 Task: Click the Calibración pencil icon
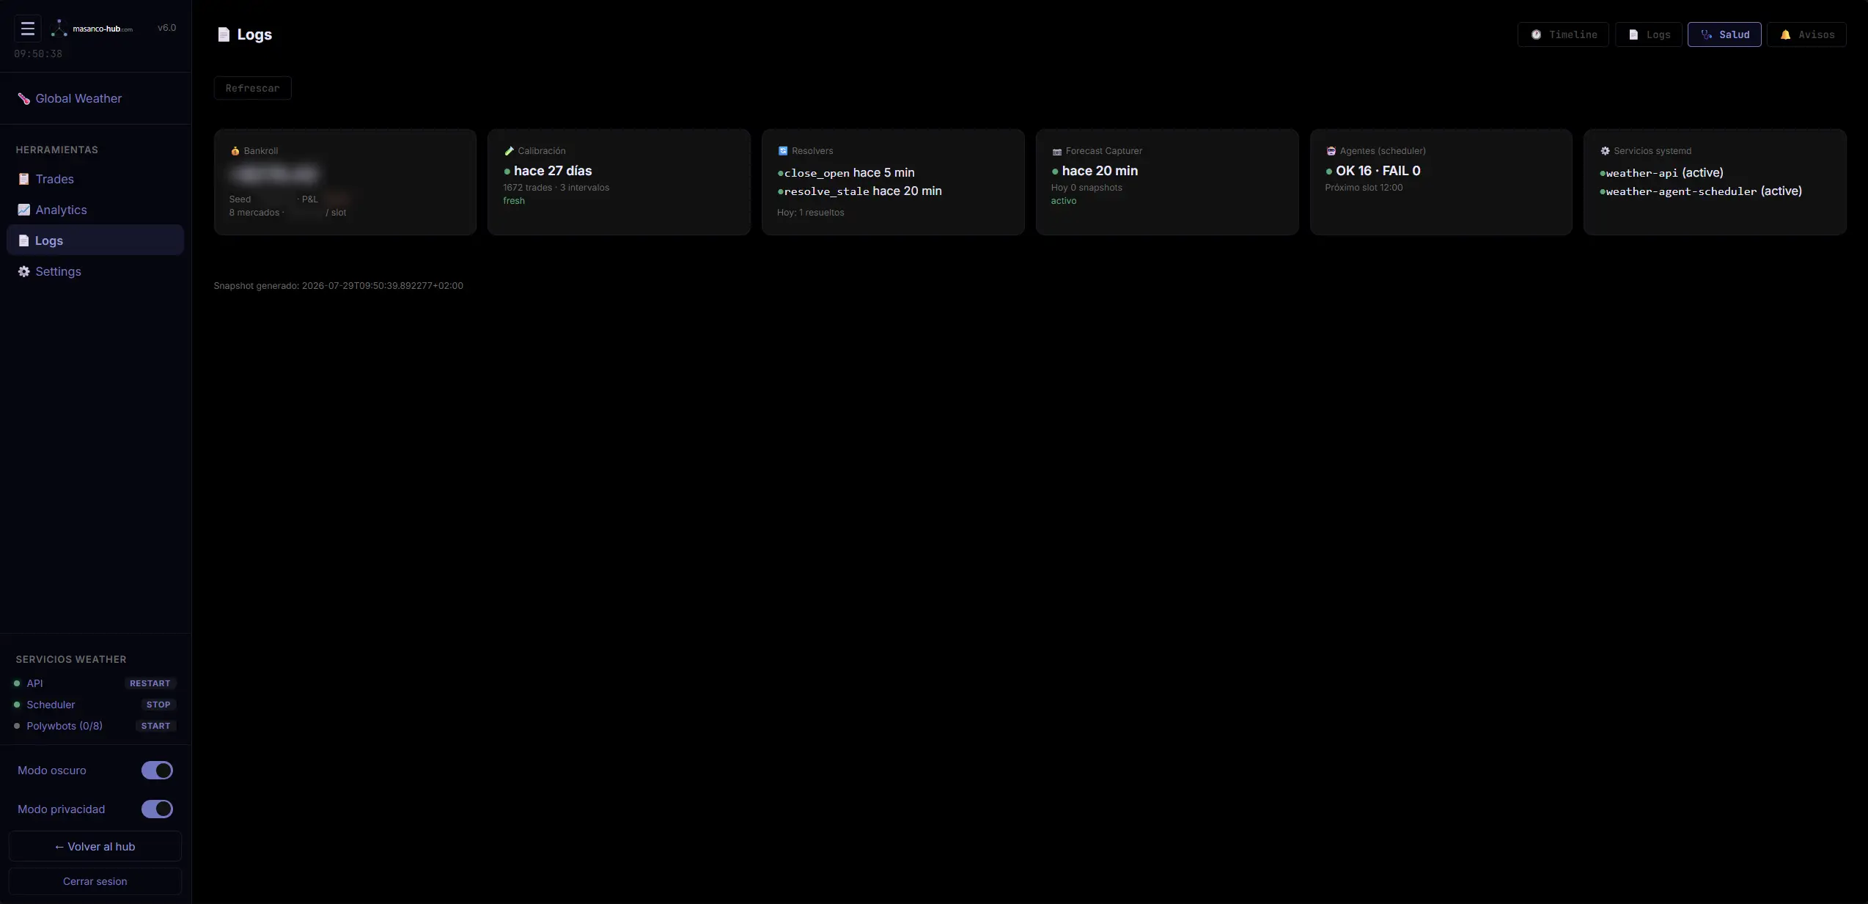(510, 151)
